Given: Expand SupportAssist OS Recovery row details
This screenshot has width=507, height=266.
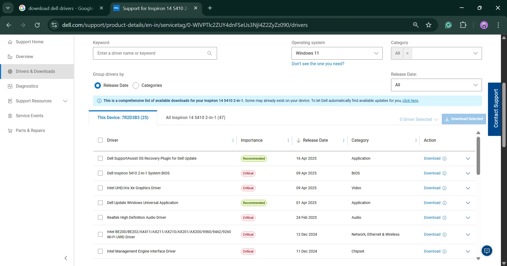Looking at the screenshot, I should (468, 159).
